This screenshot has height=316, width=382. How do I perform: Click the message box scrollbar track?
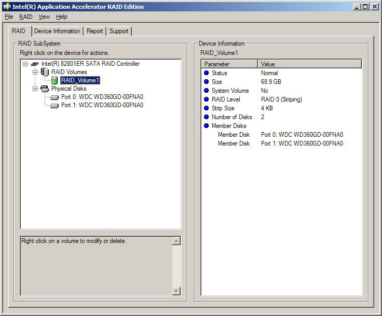pyautogui.click(x=176, y=266)
